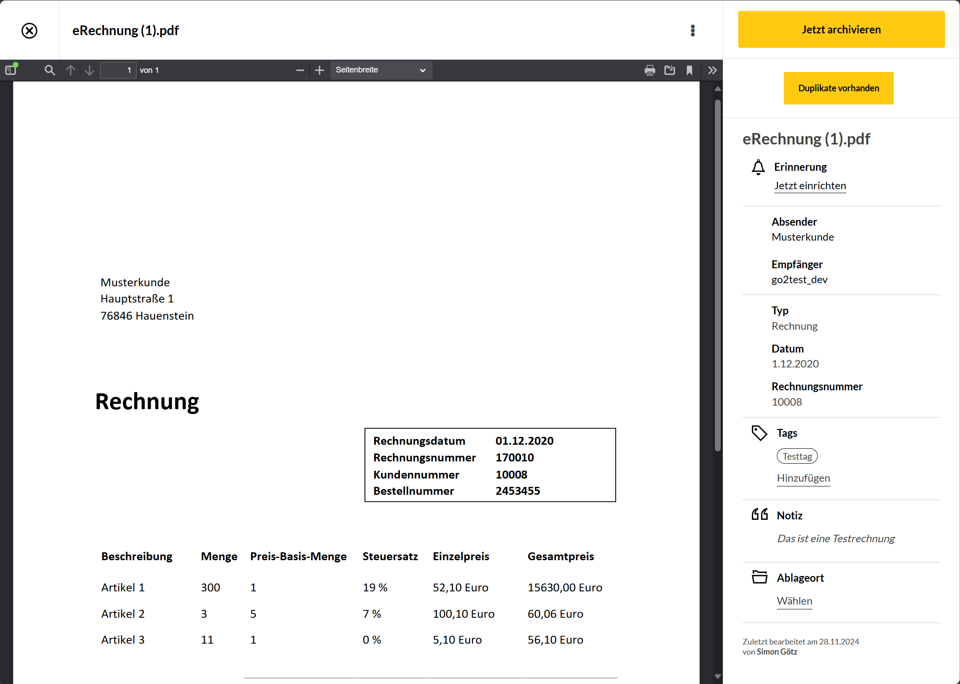Zoom out with the minus button
Viewport: 960px width, 684px height.
click(x=300, y=70)
